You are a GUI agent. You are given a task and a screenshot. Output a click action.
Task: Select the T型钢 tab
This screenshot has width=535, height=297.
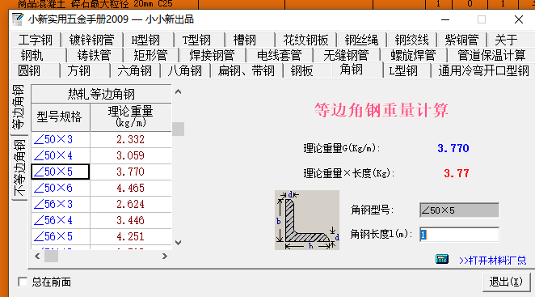point(196,40)
